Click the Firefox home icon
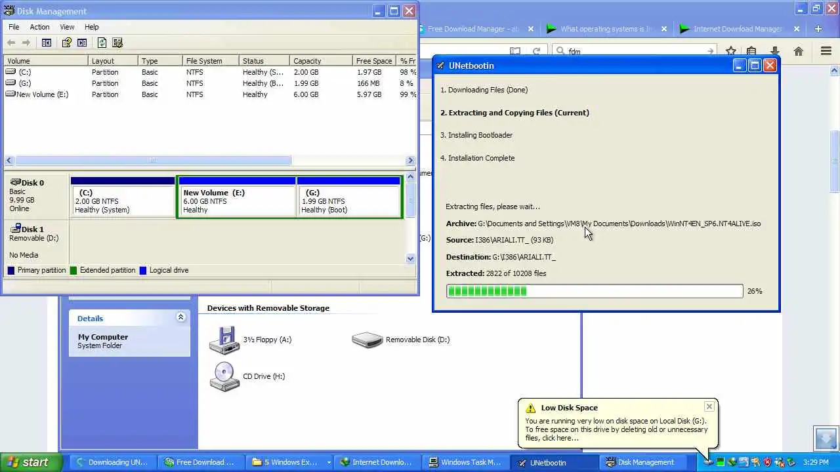 point(799,51)
